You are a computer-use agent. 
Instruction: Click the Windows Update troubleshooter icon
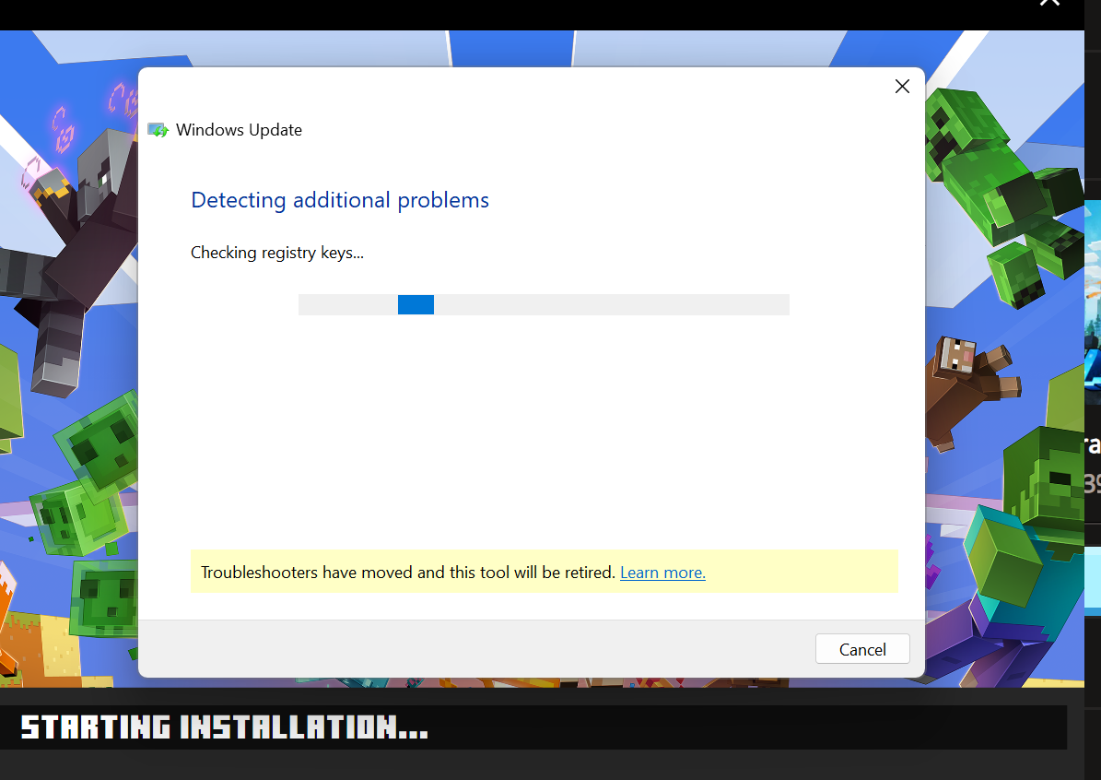tap(158, 130)
